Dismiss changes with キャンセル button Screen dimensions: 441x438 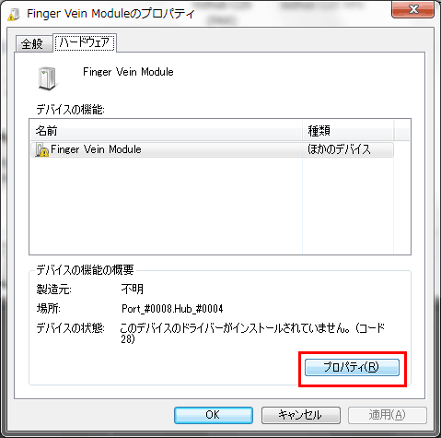301,415
